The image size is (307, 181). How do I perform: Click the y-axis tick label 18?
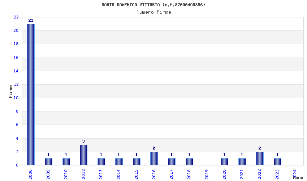pyautogui.click(x=16, y=44)
